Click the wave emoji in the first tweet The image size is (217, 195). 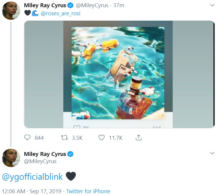click(35, 14)
